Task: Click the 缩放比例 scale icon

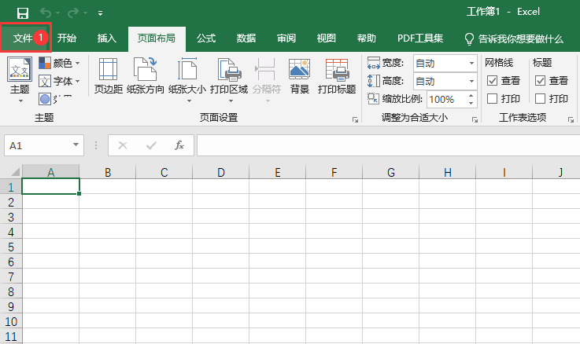Action: pos(374,98)
